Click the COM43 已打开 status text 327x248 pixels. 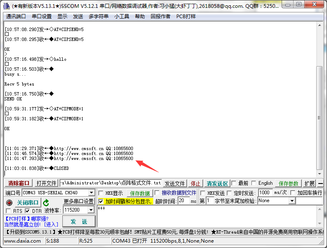163,241
